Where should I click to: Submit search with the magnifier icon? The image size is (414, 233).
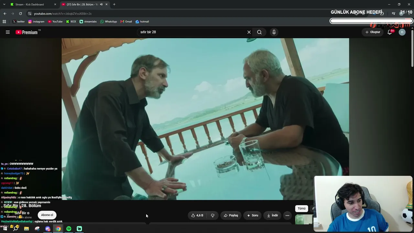259,32
